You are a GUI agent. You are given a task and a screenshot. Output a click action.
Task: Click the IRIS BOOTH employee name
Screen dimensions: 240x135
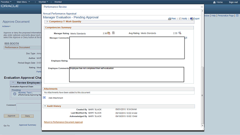(12, 43)
